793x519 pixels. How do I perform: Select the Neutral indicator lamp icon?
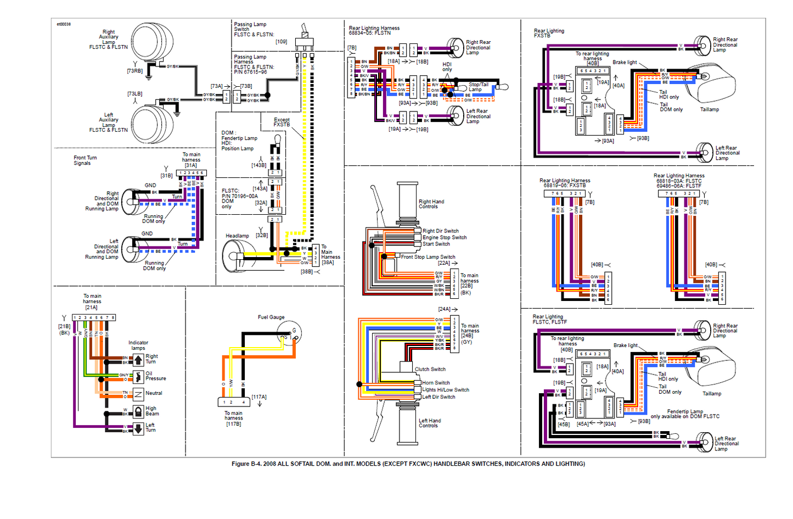pyautogui.click(x=138, y=393)
